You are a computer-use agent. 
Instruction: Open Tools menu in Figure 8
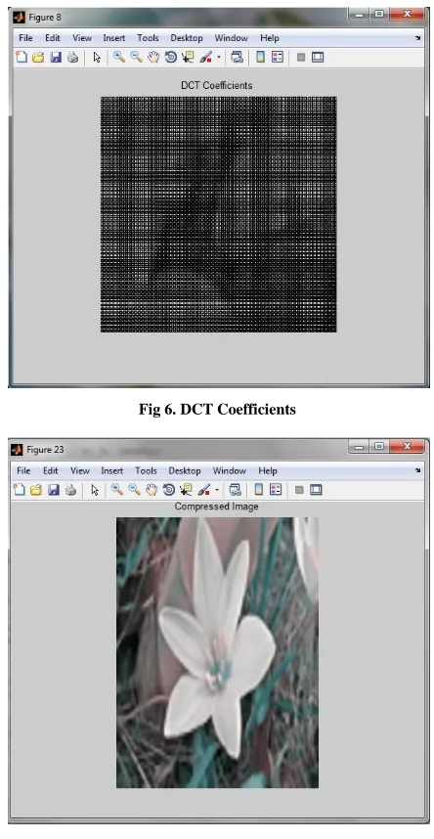148,38
